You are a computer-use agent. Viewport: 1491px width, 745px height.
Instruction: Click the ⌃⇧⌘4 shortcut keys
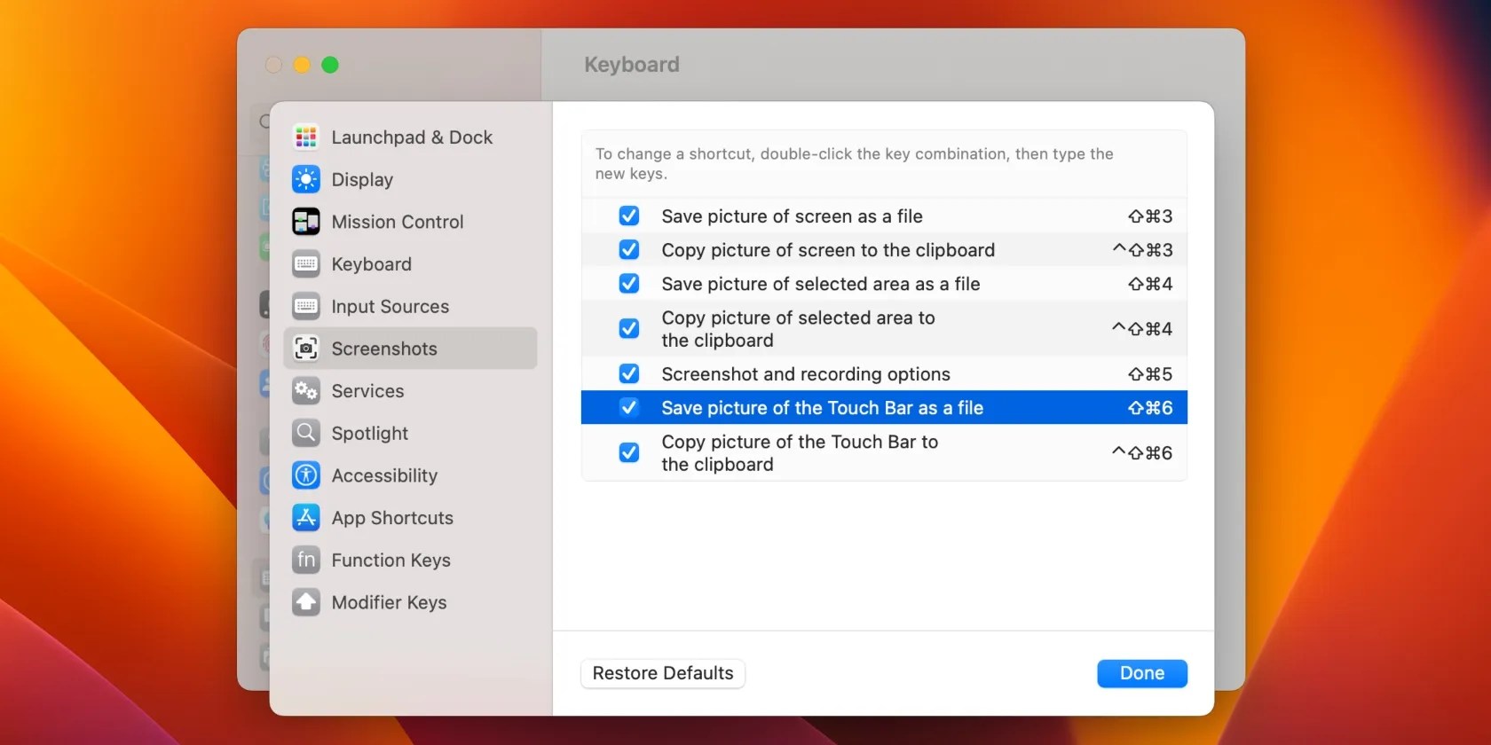point(1143,329)
